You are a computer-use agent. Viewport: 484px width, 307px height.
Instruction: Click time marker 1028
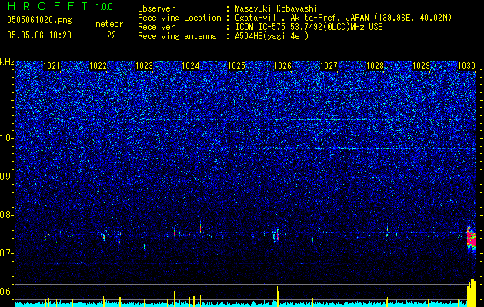coord(375,66)
